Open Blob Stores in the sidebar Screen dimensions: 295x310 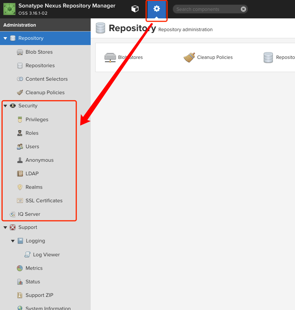39,52
